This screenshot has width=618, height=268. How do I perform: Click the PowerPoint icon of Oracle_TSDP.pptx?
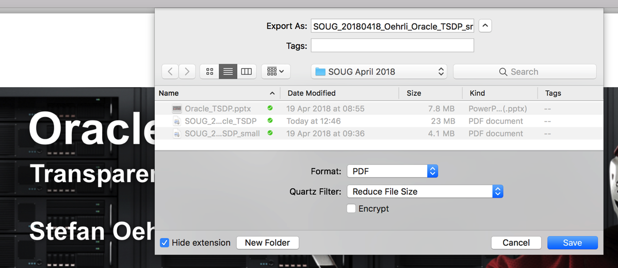(x=177, y=108)
